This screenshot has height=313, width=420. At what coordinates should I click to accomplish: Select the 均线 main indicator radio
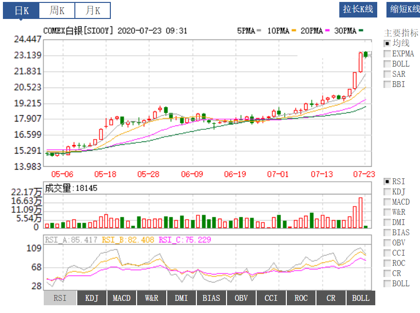coord(387,43)
